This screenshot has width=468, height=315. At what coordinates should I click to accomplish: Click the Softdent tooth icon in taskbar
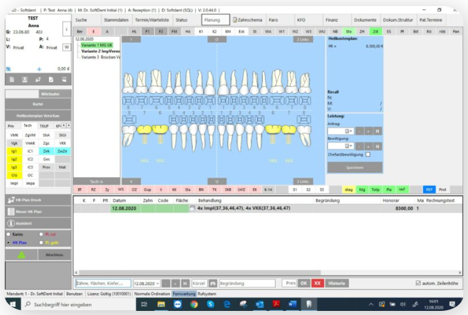(x=309, y=304)
